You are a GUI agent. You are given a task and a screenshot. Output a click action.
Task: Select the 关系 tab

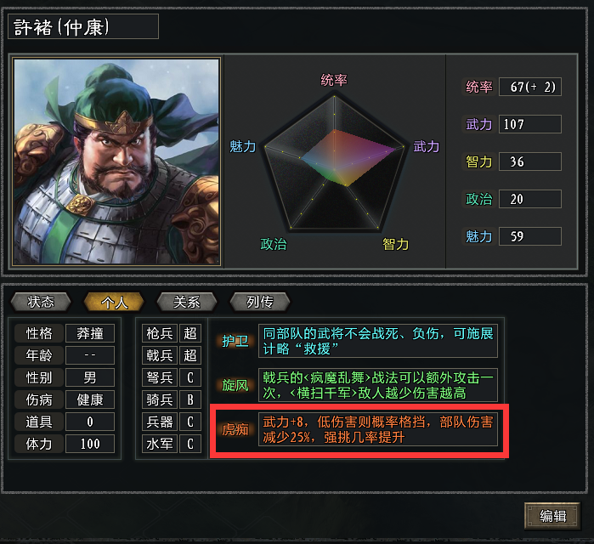187,302
